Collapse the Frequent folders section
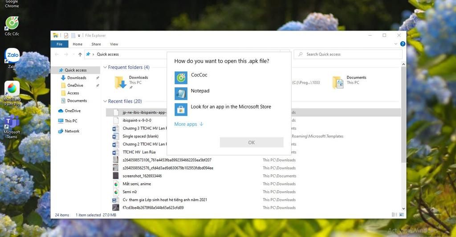The height and width of the screenshot is (237, 456). tap(105, 68)
